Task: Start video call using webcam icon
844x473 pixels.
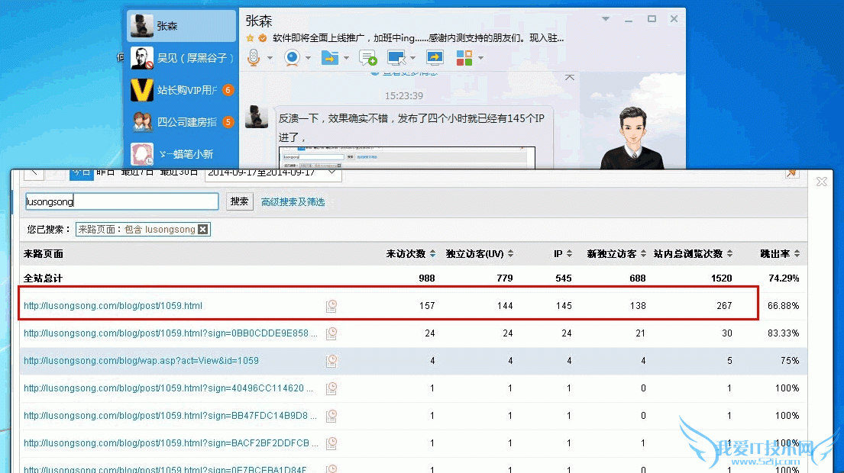Action: [x=292, y=58]
